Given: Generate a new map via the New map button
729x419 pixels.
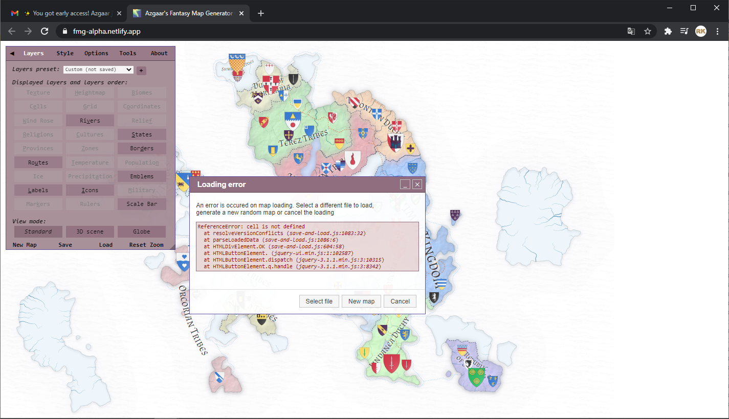Looking at the screenshot, I should (361, 301).
